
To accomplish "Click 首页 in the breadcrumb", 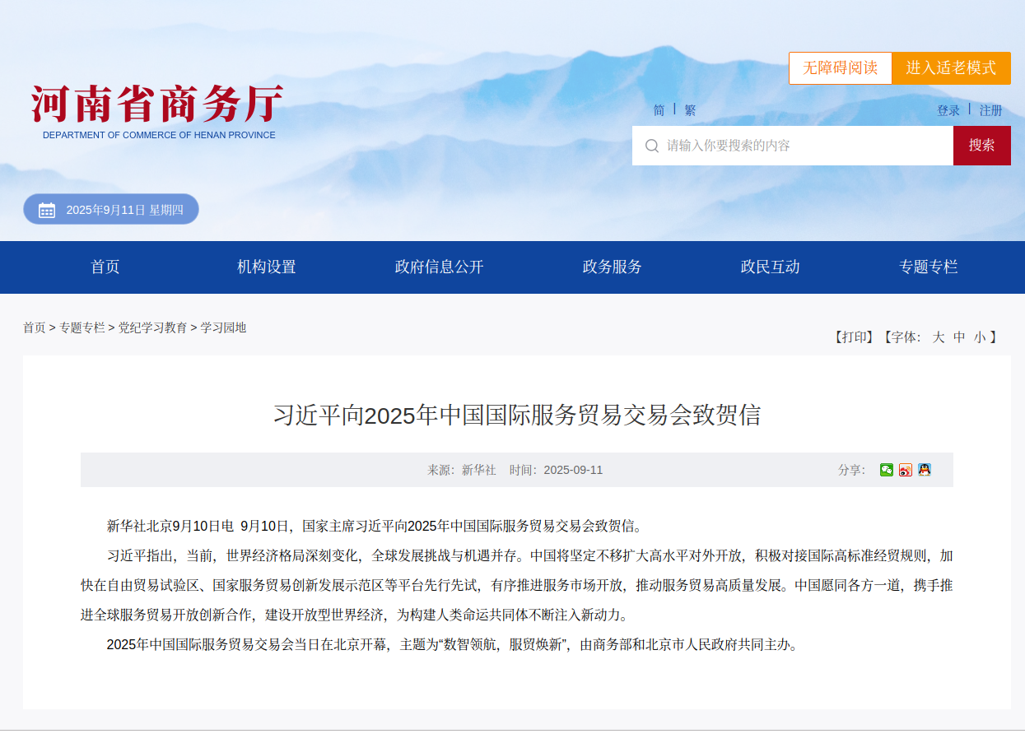I will (35, 327).
